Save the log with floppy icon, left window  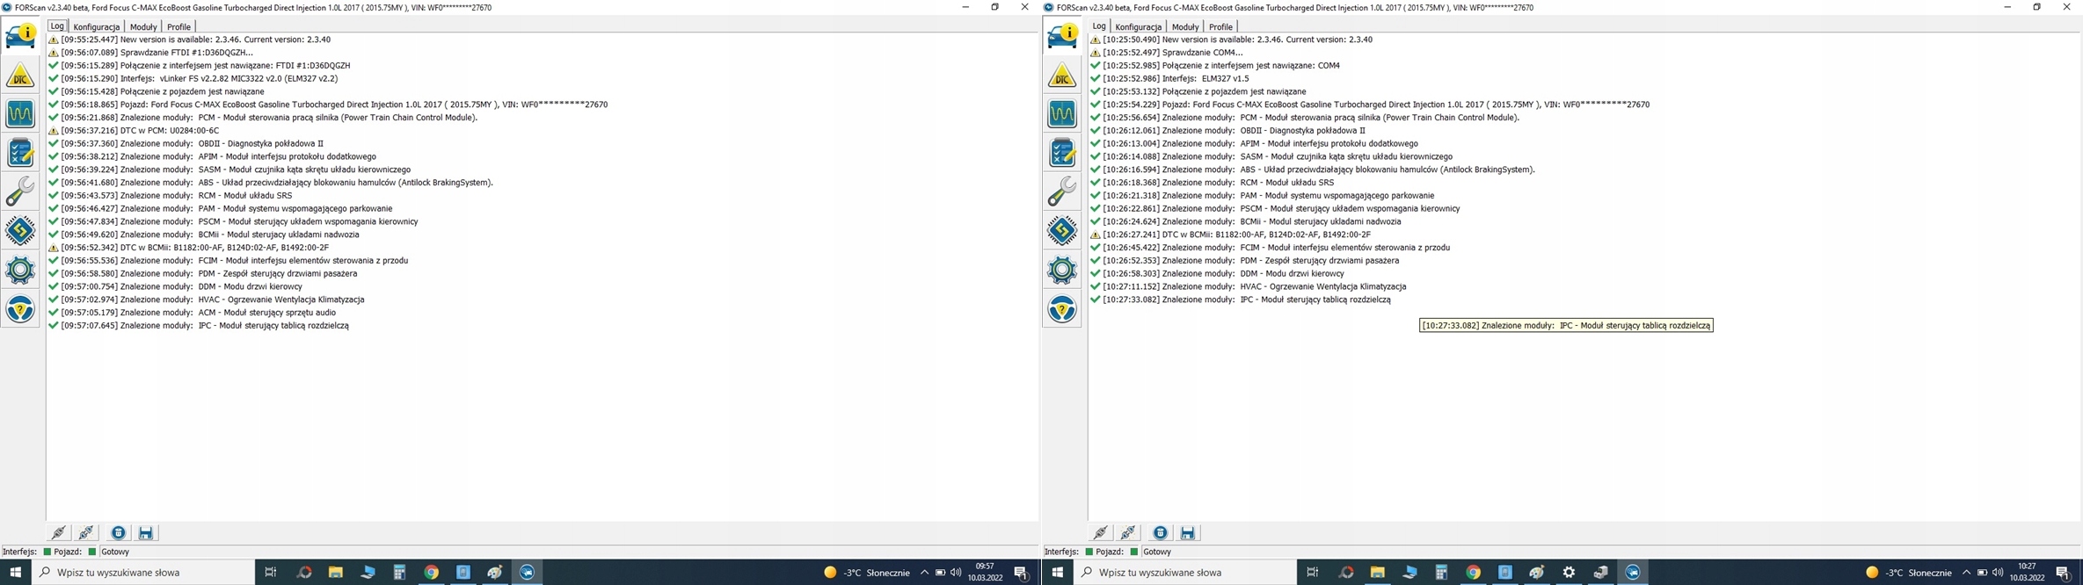146,532
